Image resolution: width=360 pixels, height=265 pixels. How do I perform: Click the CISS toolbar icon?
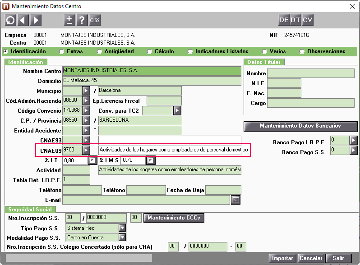click(x=95, y=20)
